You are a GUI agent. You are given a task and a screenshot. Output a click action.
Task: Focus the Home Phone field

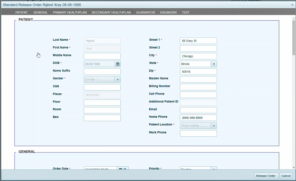(x=198, y=118)
